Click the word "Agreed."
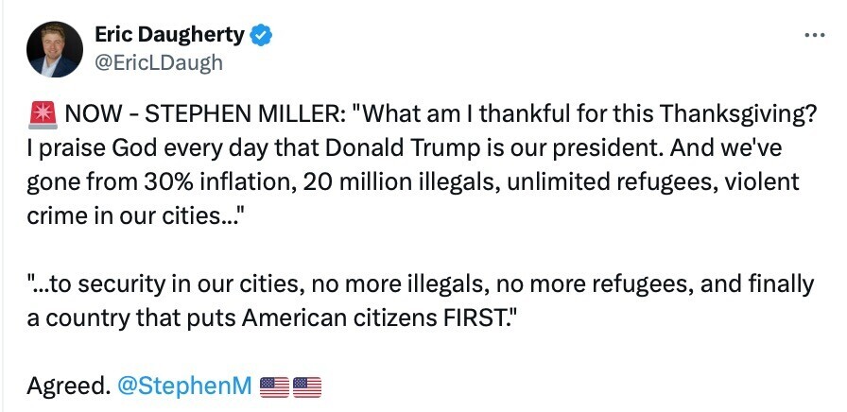 coord(66,386)
